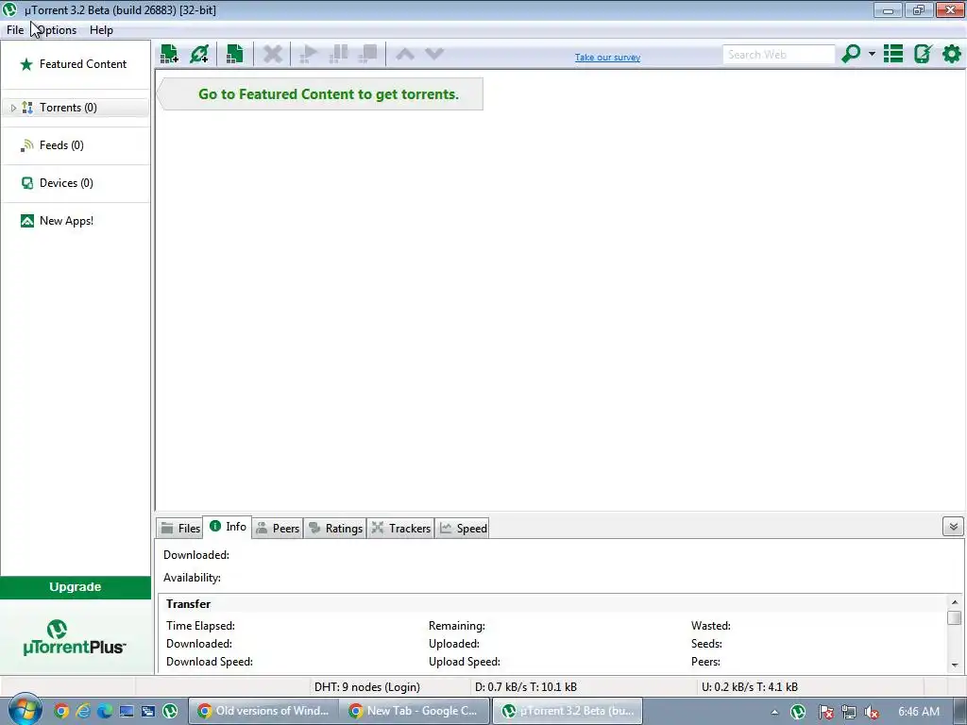Click the Add Torrent from URL icon

[x=199, y=54]
